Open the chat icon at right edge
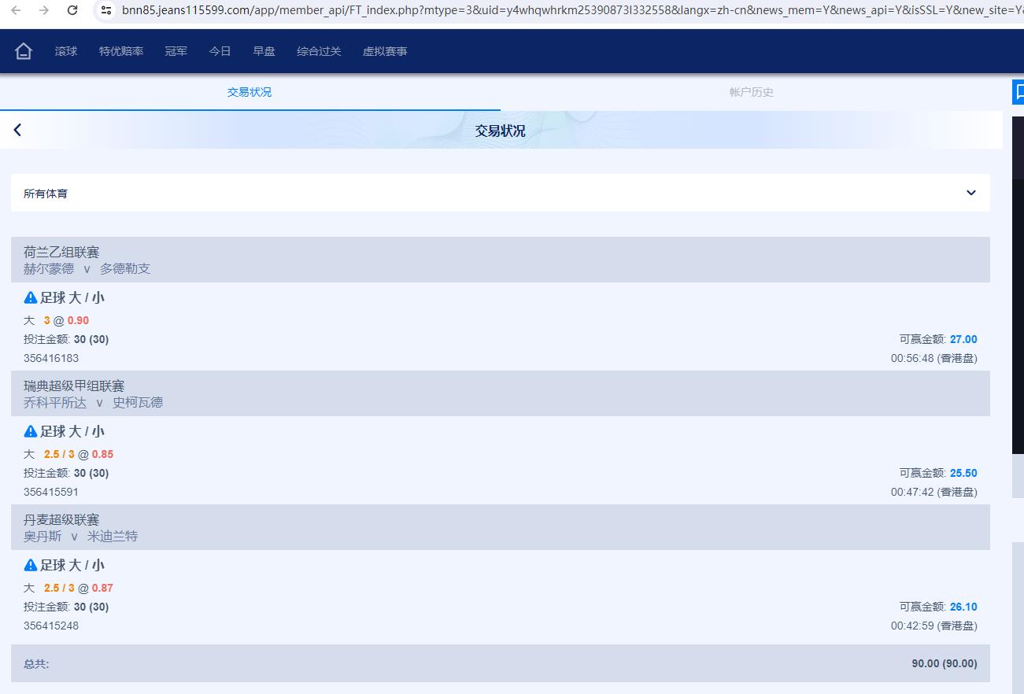Screen dimensions: 1024x694 click(1018, 92)
